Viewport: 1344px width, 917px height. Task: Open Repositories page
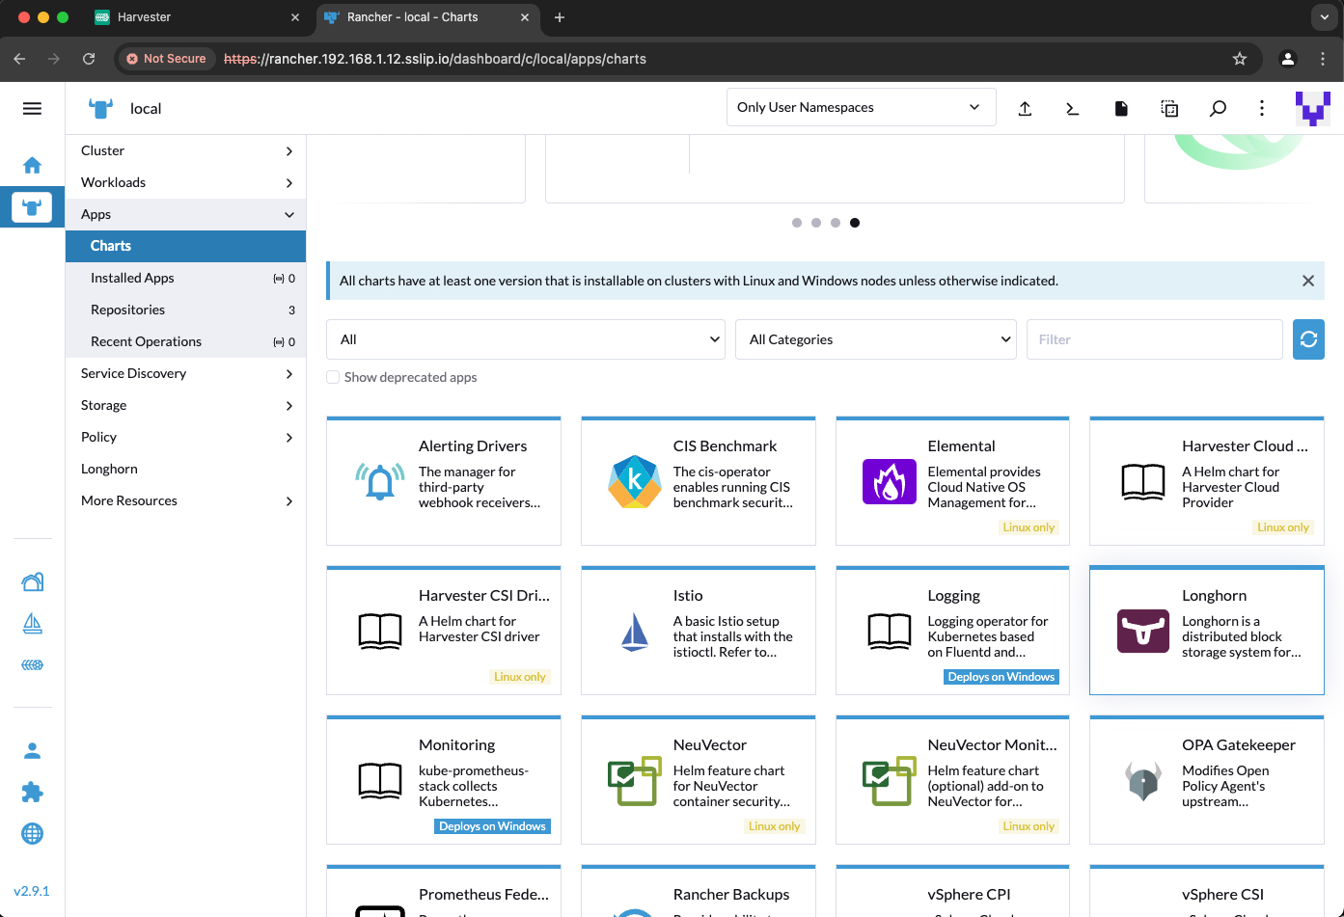coord(186,310)
